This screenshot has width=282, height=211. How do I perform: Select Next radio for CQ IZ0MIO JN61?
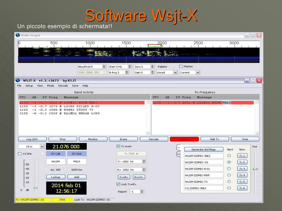pyautogui.click(x=229, y=188)
